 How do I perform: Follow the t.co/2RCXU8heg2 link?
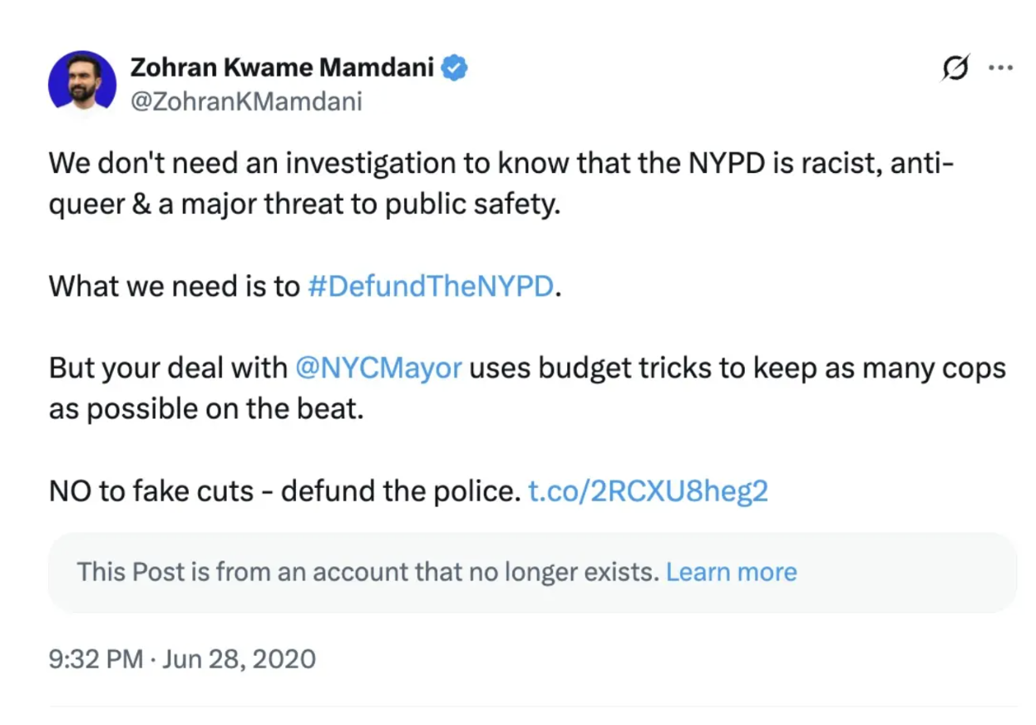[x=648, y=491]
